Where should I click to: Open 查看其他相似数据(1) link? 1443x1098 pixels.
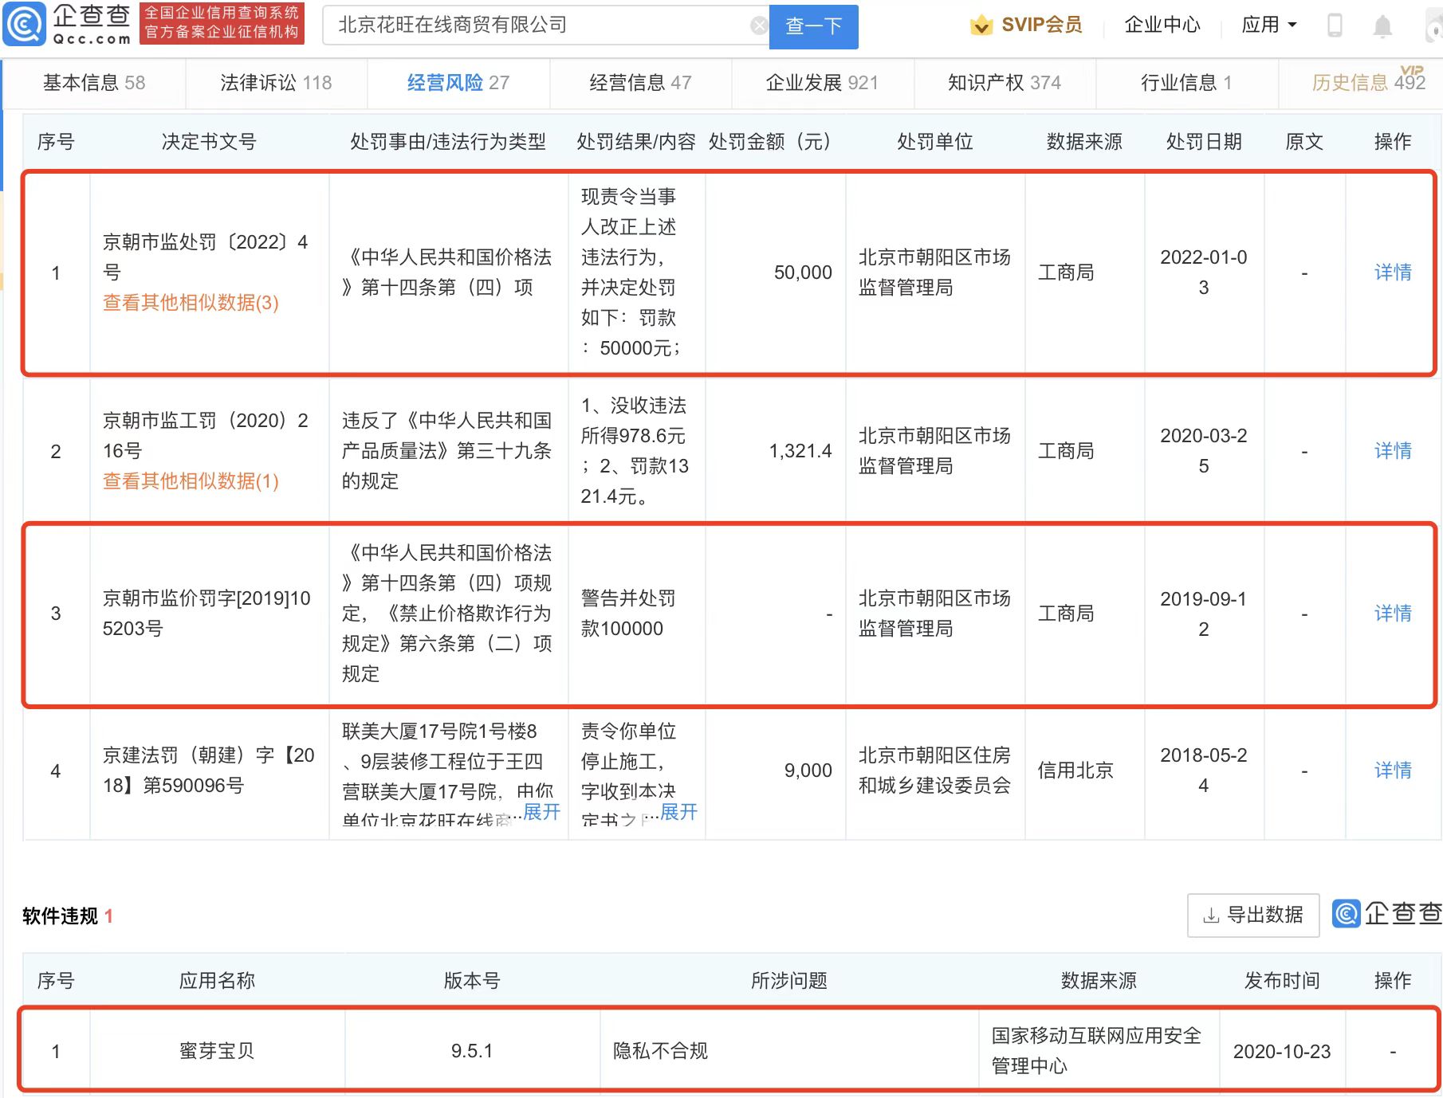point(191,481)
